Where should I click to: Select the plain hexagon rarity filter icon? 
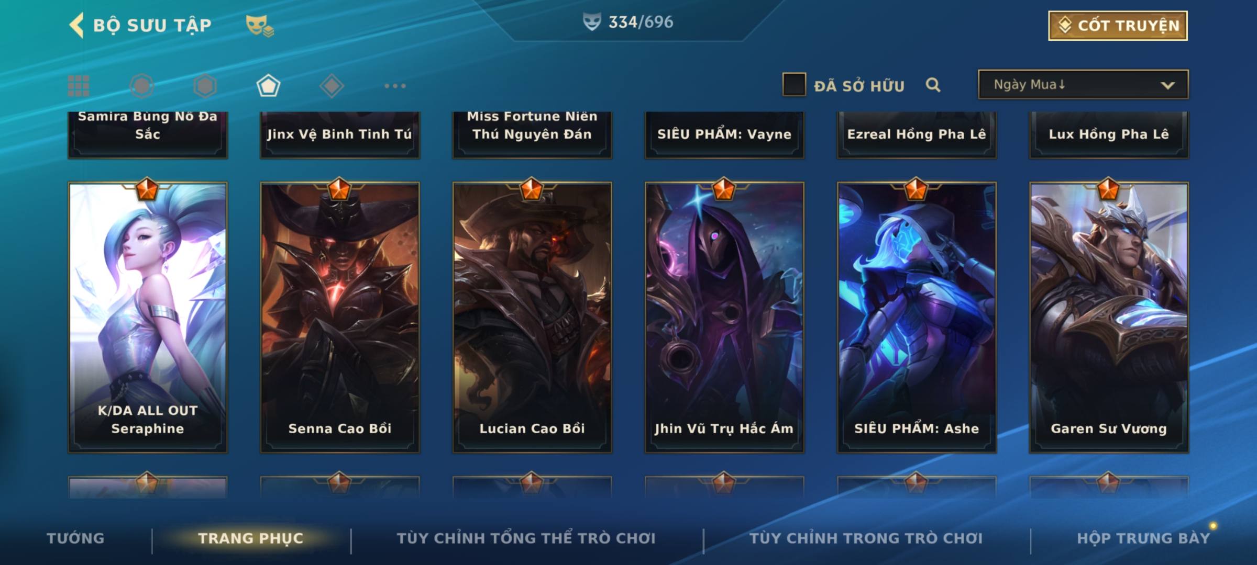205,86
